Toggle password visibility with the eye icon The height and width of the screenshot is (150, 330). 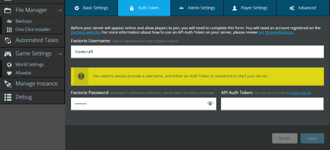[x=210, y=104]
